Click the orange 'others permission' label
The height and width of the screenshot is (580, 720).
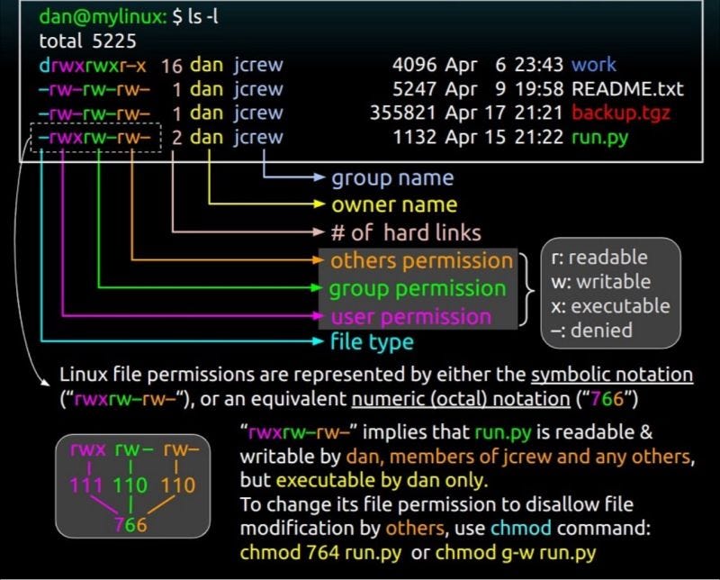click(421, 261)
